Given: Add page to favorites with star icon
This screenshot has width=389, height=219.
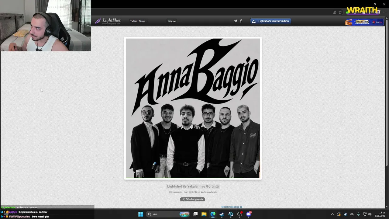Looking at the screenshot, I should (340, 12).
